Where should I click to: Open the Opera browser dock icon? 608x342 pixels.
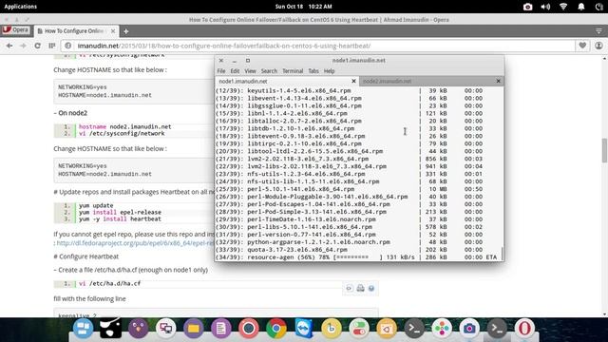coord(524,329)
